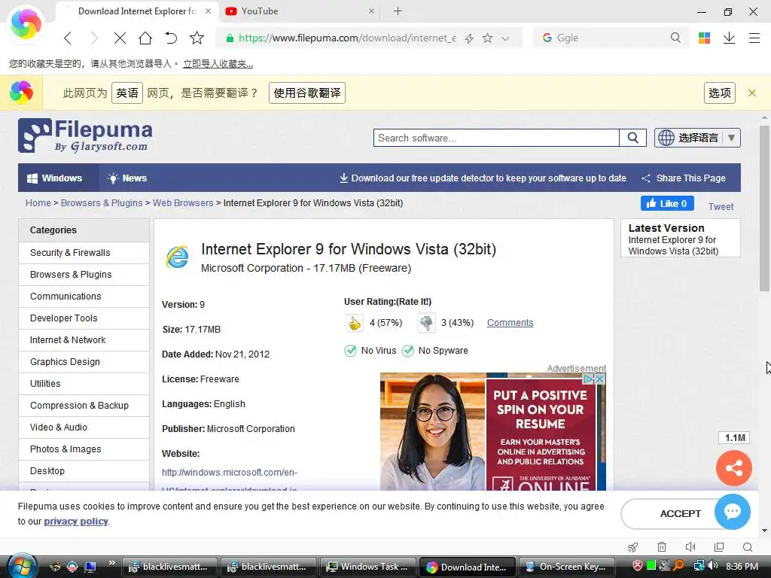The height and width of the screenshot is (578, 771).
Task: Click the Internet Explorer logo icon
Action: 178,257
